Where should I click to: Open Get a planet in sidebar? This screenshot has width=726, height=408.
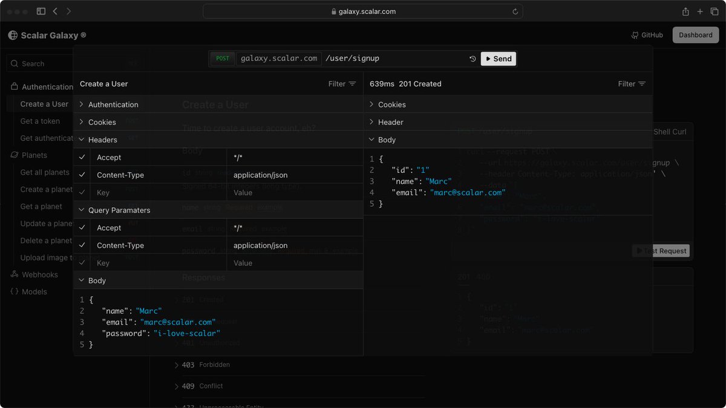pyautogui.click(x=41, y=206)
